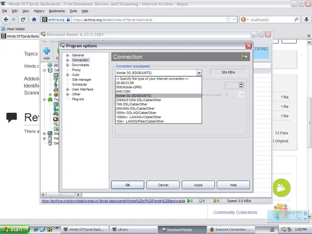Click Apply button
Viewport: 312px width, 234px height.
tap(198, 185)
